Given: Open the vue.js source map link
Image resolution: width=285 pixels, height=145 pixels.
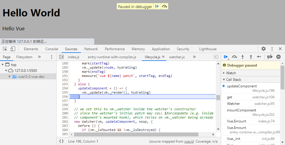Looking at the screenshot, I should [189, 141].
